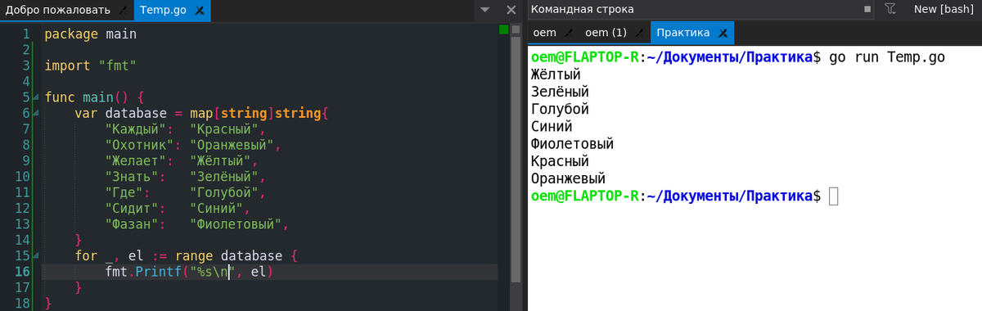This screenshot has height=311, width=982.
Task: Click line number 1 in the gutter
Action: [27, 34]
